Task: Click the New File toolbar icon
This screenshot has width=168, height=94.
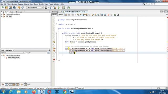Action: (x=3, y=8)
